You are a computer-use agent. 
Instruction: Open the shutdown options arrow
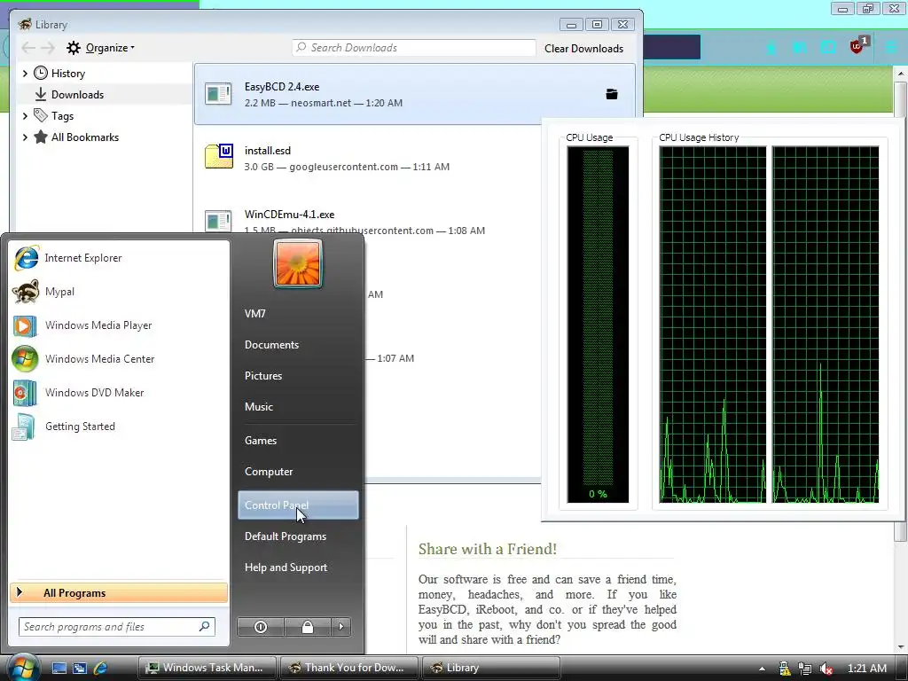click(x=341, y=627)
